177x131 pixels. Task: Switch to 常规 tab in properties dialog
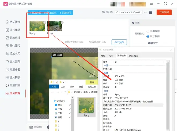(103, 56)
